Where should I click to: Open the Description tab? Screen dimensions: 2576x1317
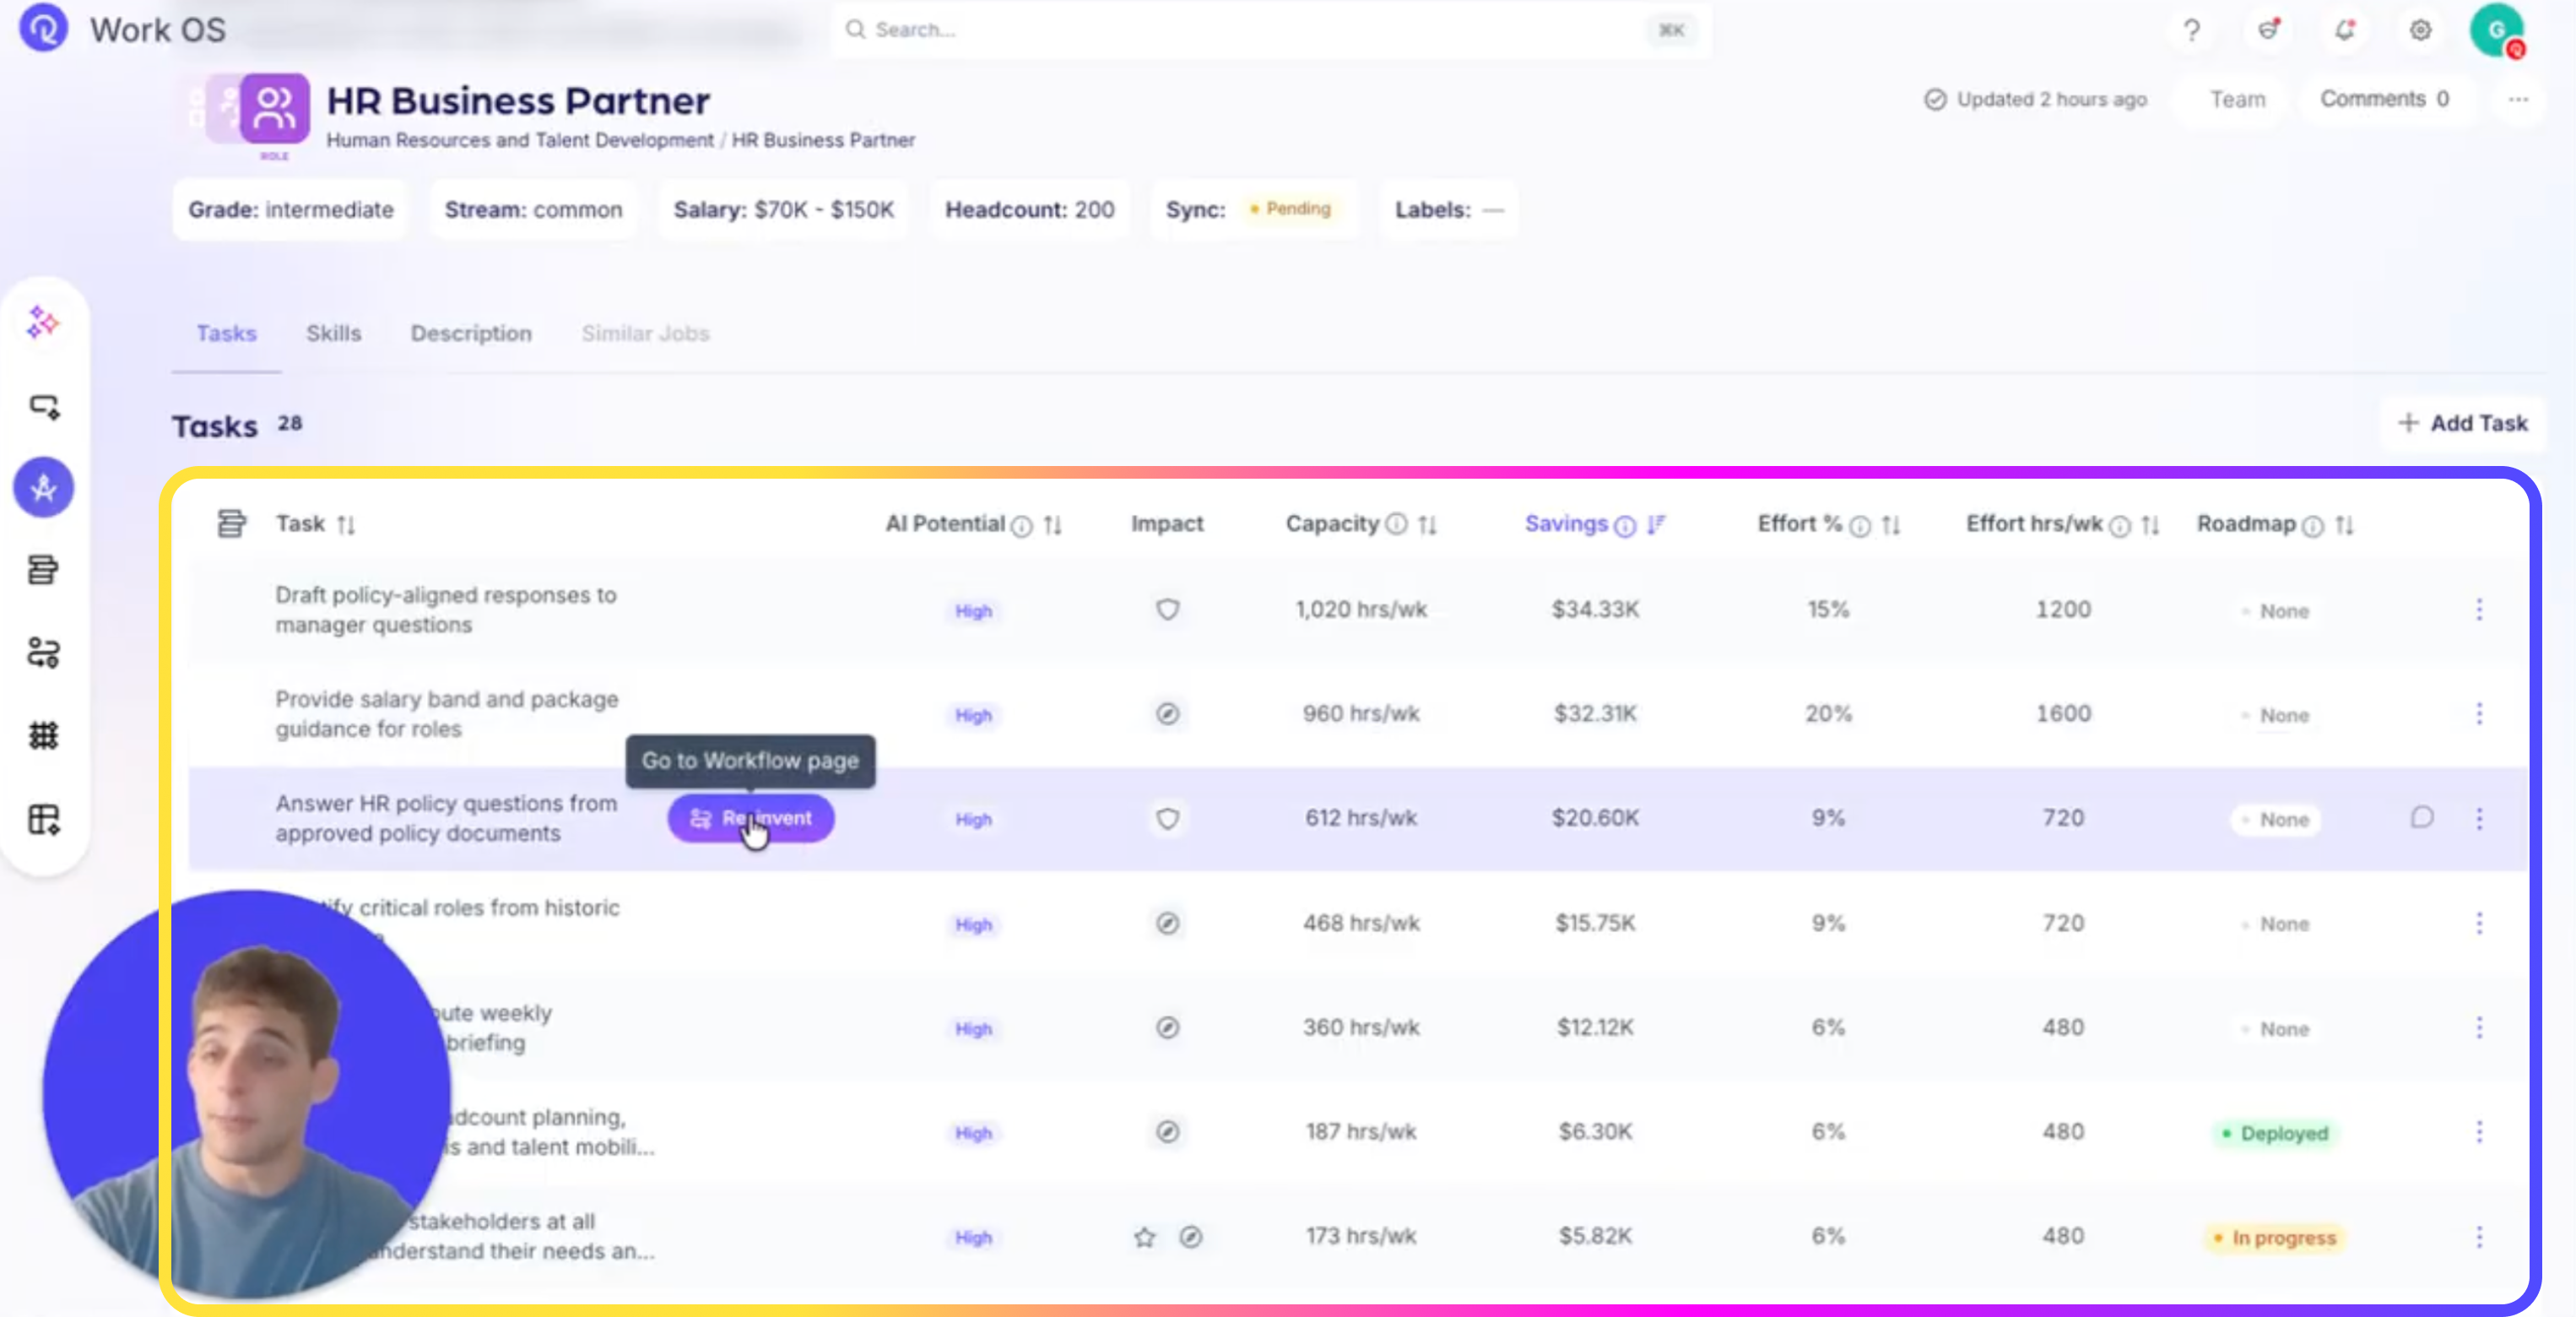(x=471, y=333)
